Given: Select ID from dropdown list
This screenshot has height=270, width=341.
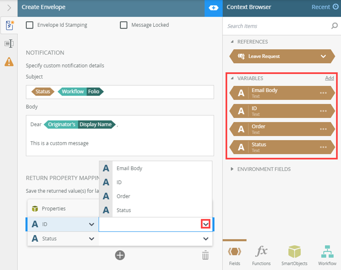Looking at the screenshot, I should (156, 182).
